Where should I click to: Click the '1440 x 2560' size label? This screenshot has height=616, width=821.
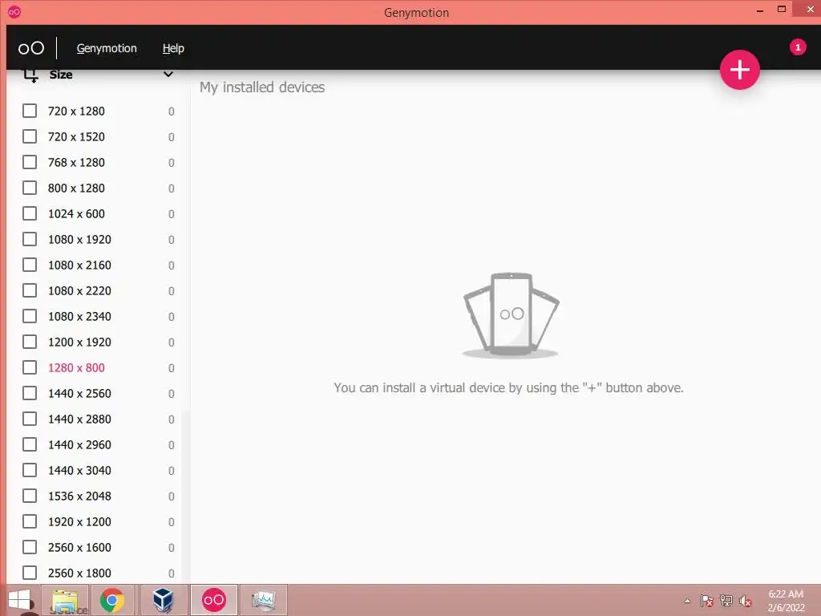pos(79,393)
